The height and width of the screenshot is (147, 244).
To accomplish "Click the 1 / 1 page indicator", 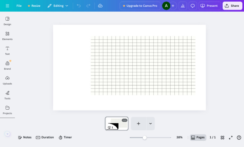I will (213, 137).
